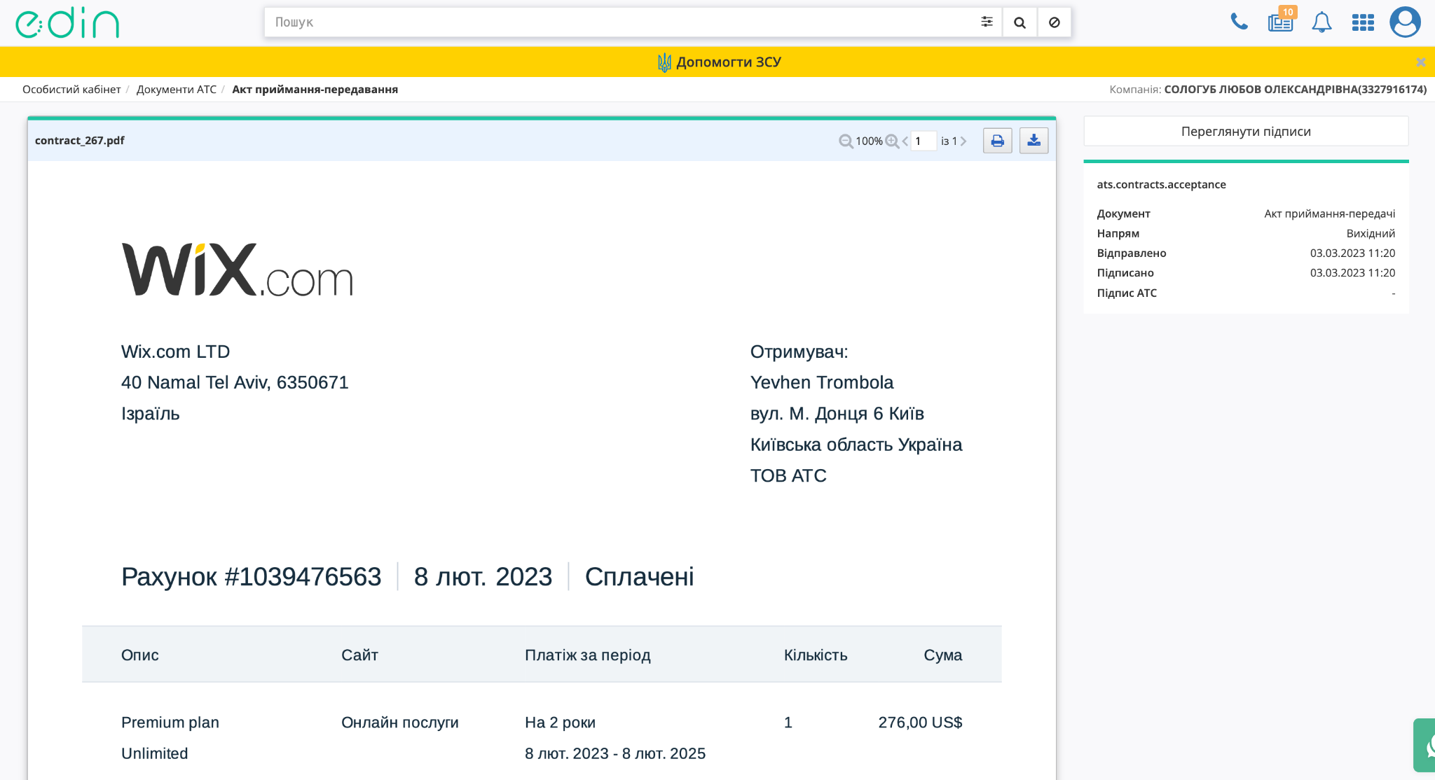Click the Вихідний direction value

tap(1371, 234)
